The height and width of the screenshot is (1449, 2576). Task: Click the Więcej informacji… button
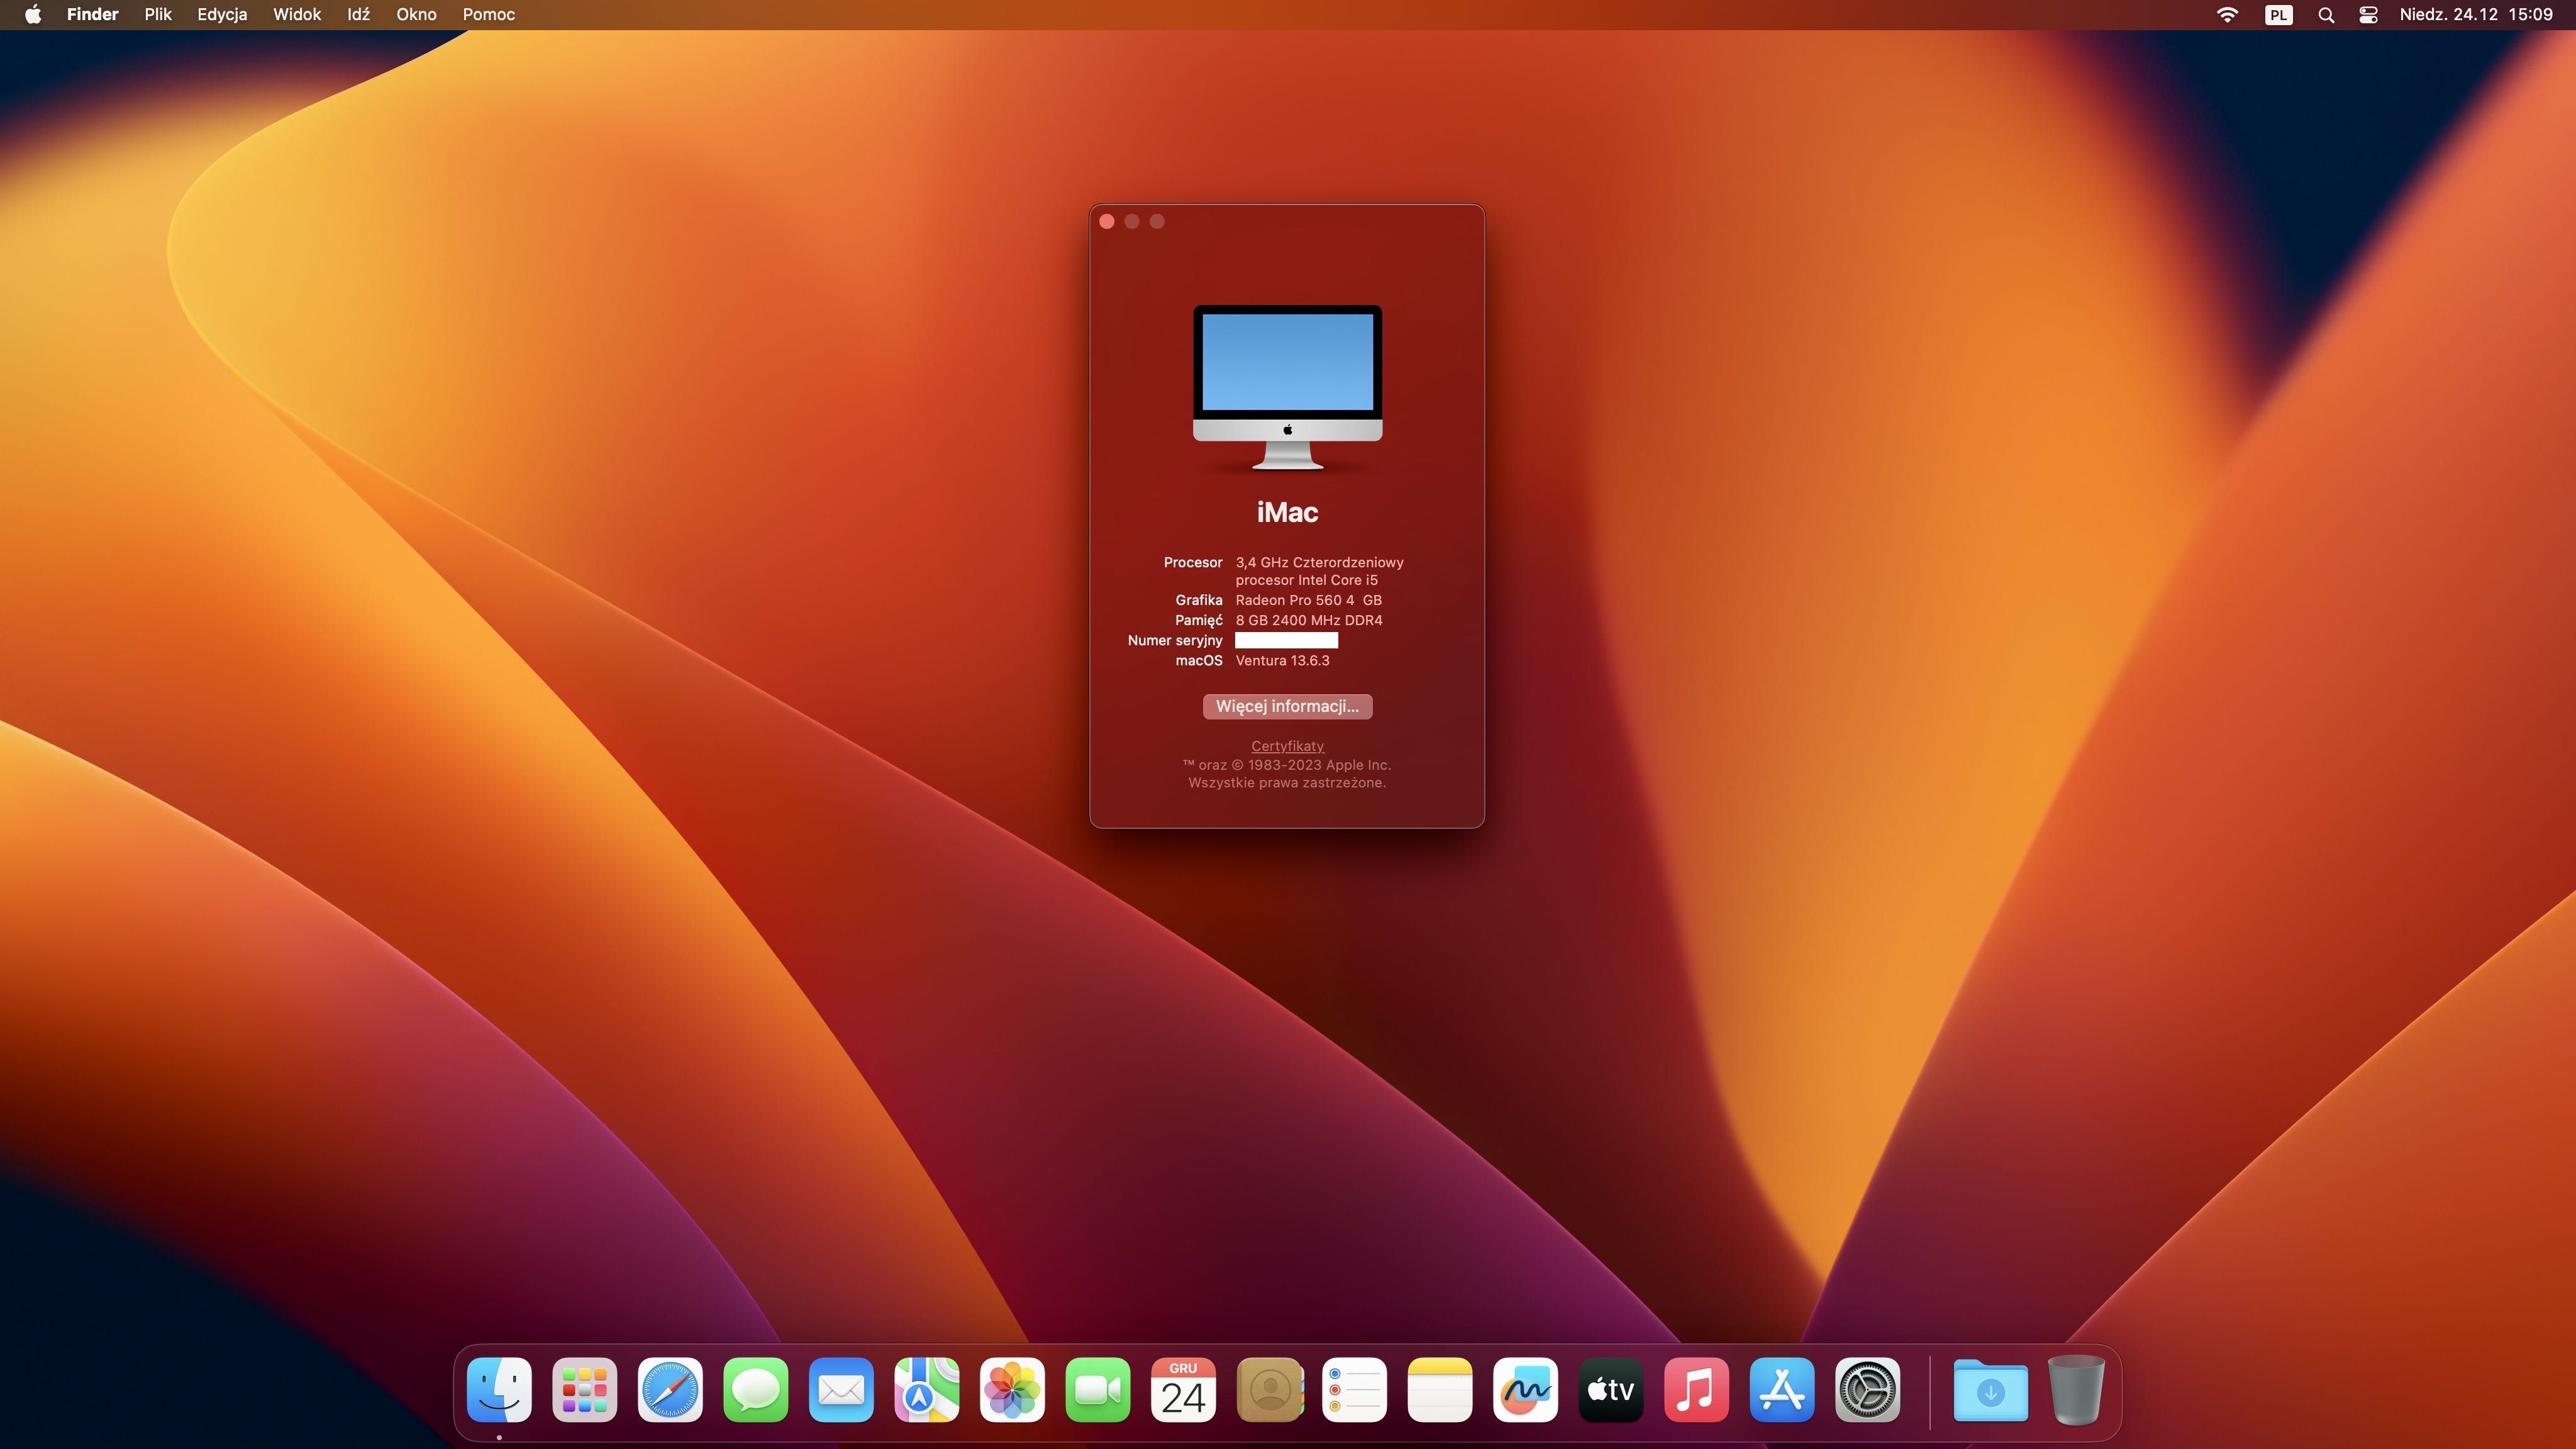pyautogui.click(x=1287, y=706)
